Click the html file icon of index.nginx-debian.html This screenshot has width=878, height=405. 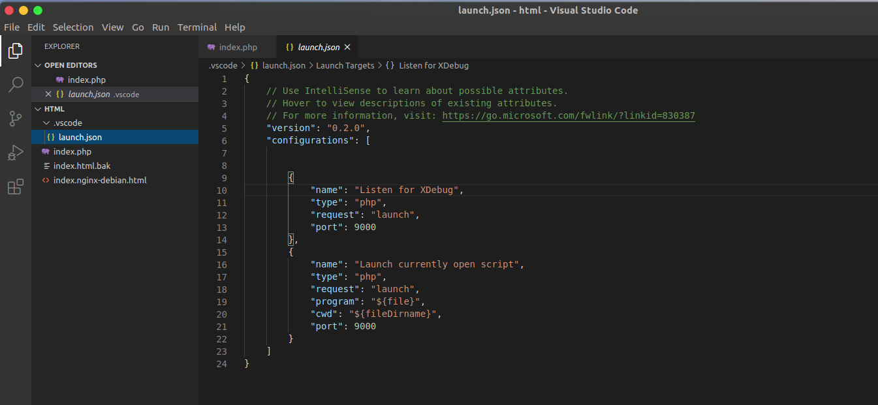pyautogui.click(x=46, y=180)
